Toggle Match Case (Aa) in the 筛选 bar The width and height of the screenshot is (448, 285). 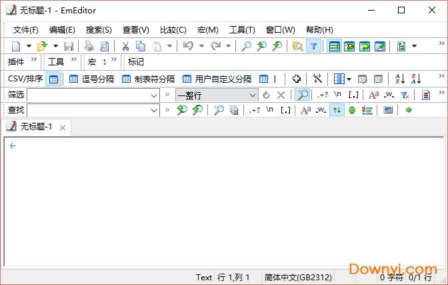click(374, 95)
